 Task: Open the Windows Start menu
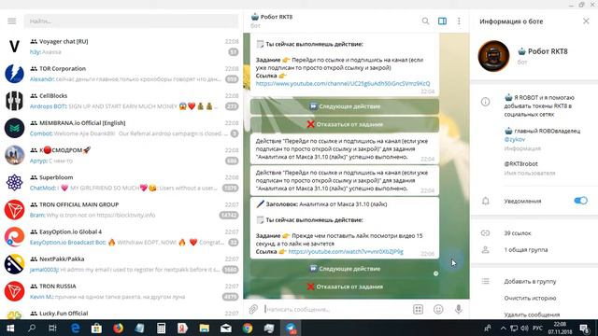coord(10,328)
